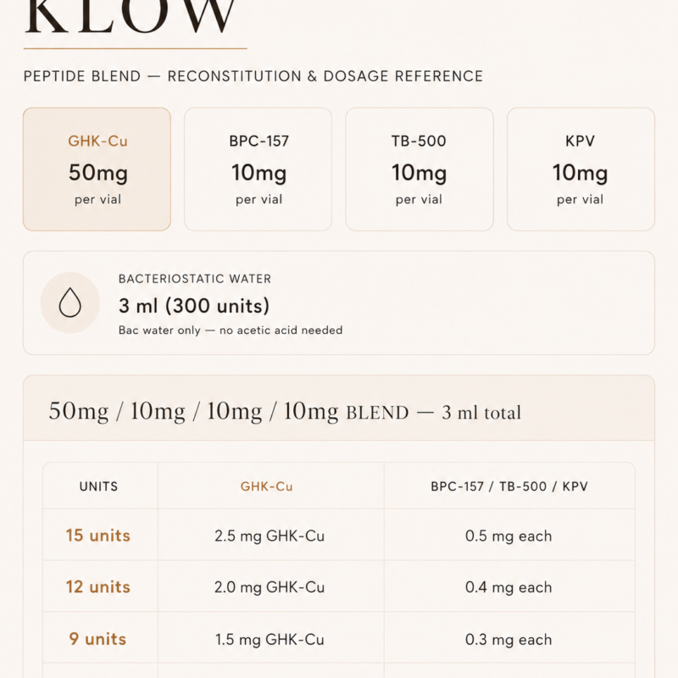Select the BPC-157 10mg card
678x678 pixels.
[x=258, y=169]
